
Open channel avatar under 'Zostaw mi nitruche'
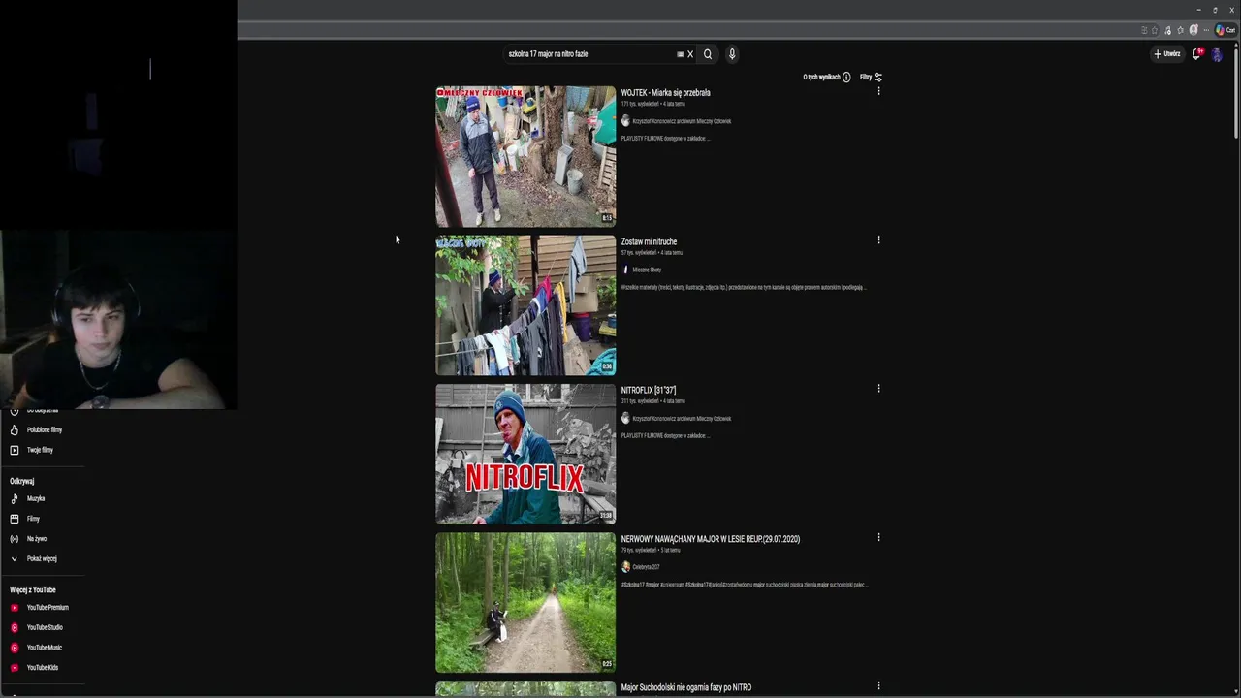625,270
